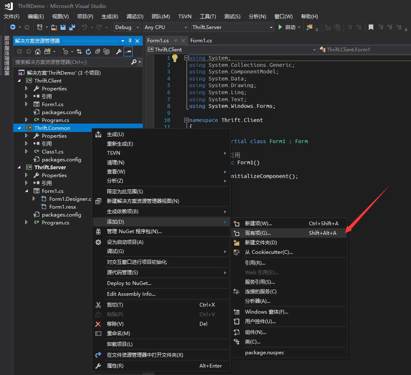Choose 新建文件夹(D) from submenu
The width and height of the screenshot is (411, 375).
coord(289,243)
